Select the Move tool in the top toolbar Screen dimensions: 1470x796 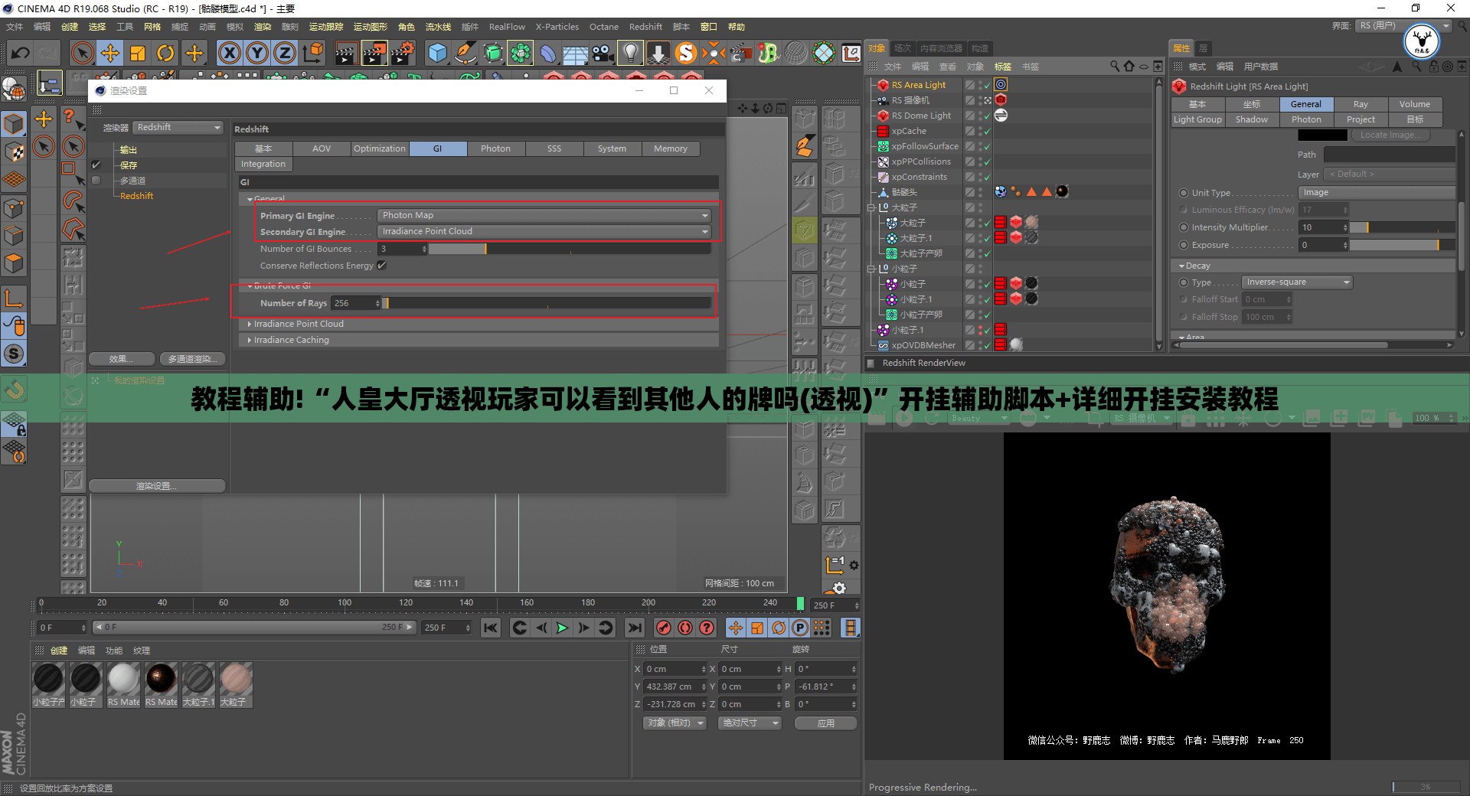(110, 53)
